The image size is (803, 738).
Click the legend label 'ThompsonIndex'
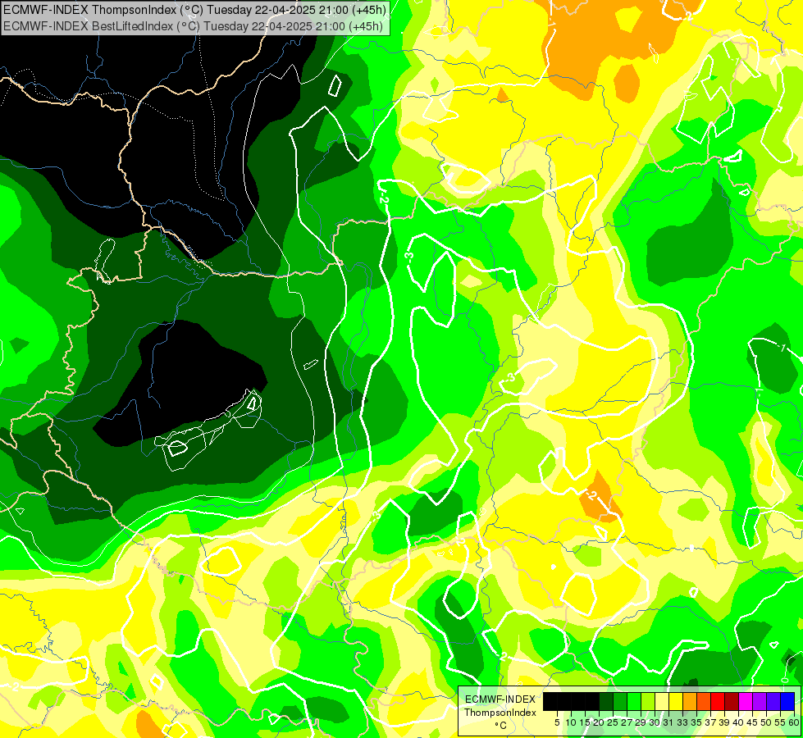(x=500, y=713)
